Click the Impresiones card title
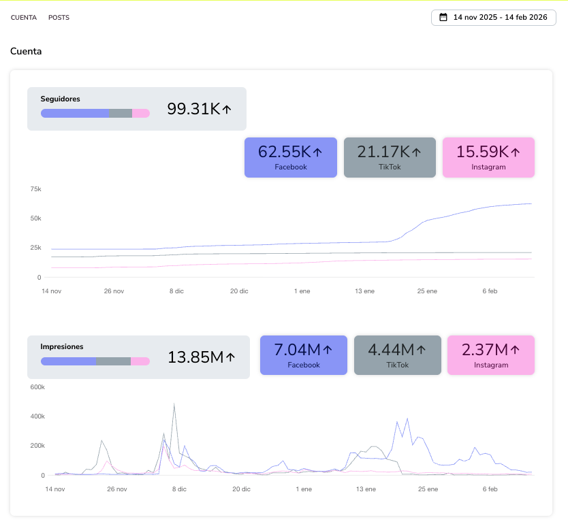Image resolution: width=568 pixels, height=526 pixels. tap(61, 346)
